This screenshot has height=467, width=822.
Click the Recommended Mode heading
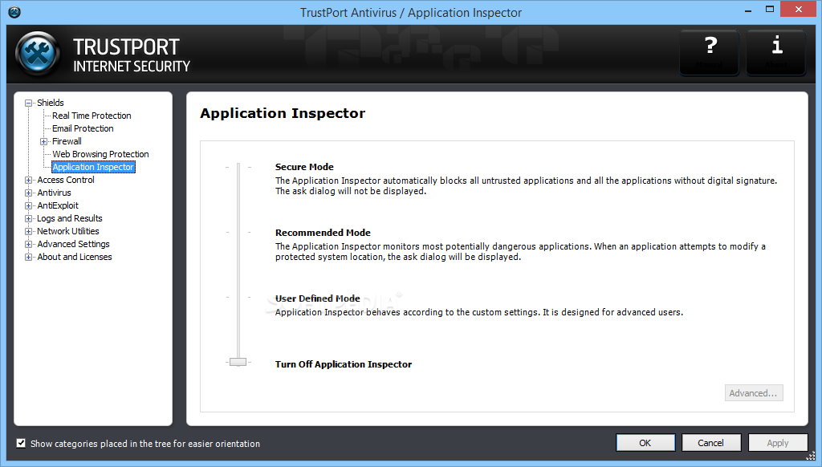(323, 233)
